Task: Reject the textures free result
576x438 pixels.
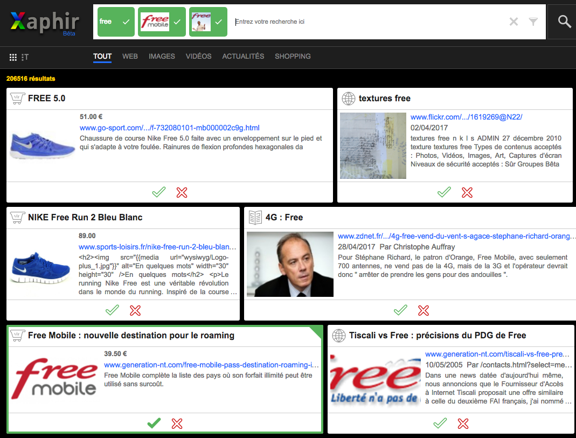Action: (x=467, y=192)
